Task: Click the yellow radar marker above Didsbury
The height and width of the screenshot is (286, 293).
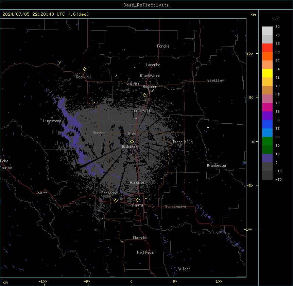Action: 132,141
